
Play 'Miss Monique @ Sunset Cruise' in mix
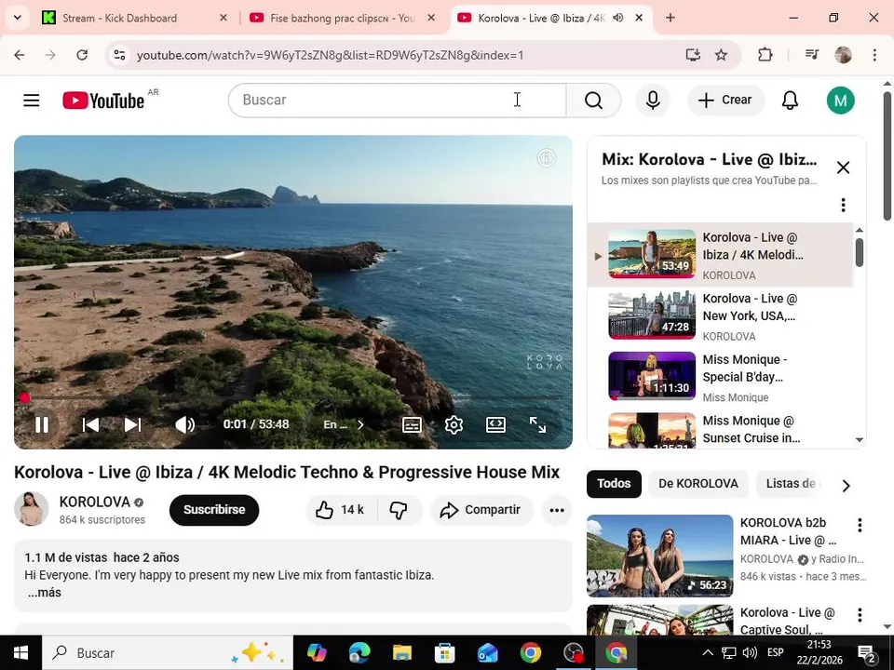click(720, 430)
